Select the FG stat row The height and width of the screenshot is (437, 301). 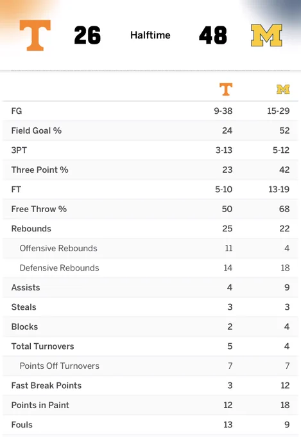tap(150, 111)
